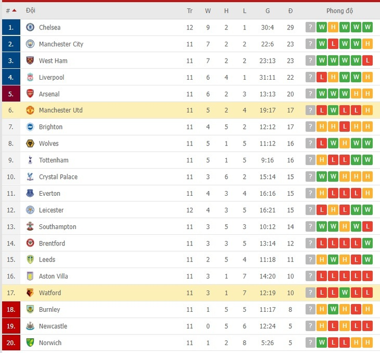Screen dimensions: 380x353
Task: Click the West Ham crest icon
Action: (30, 61)
